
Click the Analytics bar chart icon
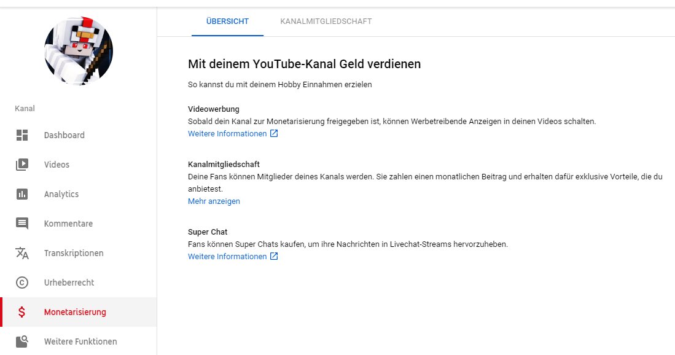point(22,194)
